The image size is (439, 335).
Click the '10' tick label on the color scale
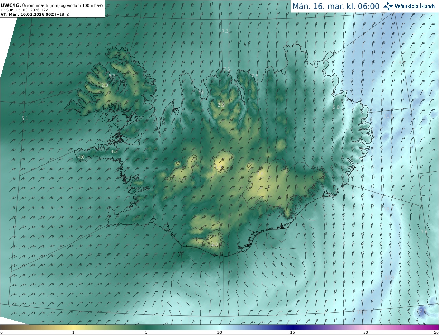219,332
